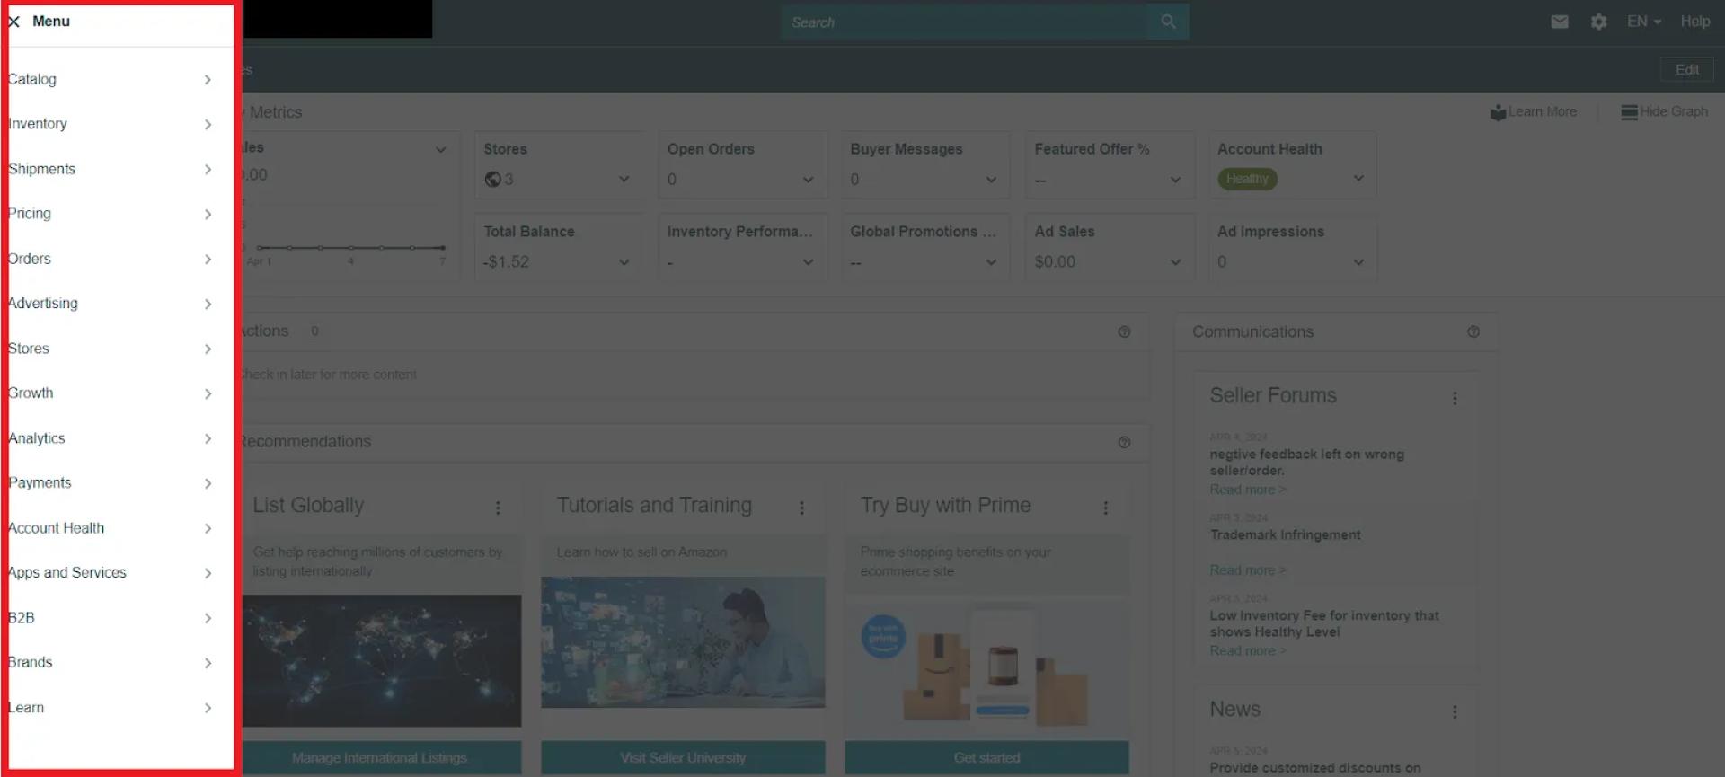Click the world map thumbnail
The height and width of the screenshot is (777, 1725).
379,660
